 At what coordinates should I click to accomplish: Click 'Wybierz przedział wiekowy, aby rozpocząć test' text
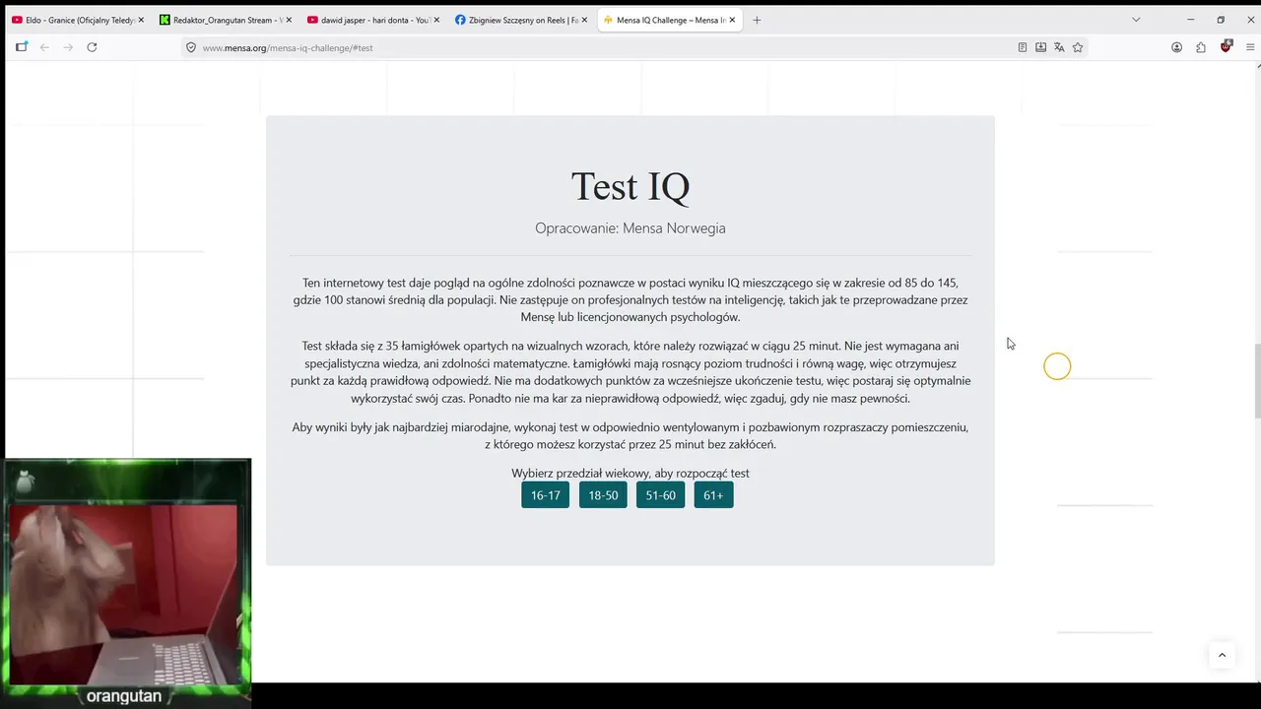630,473
